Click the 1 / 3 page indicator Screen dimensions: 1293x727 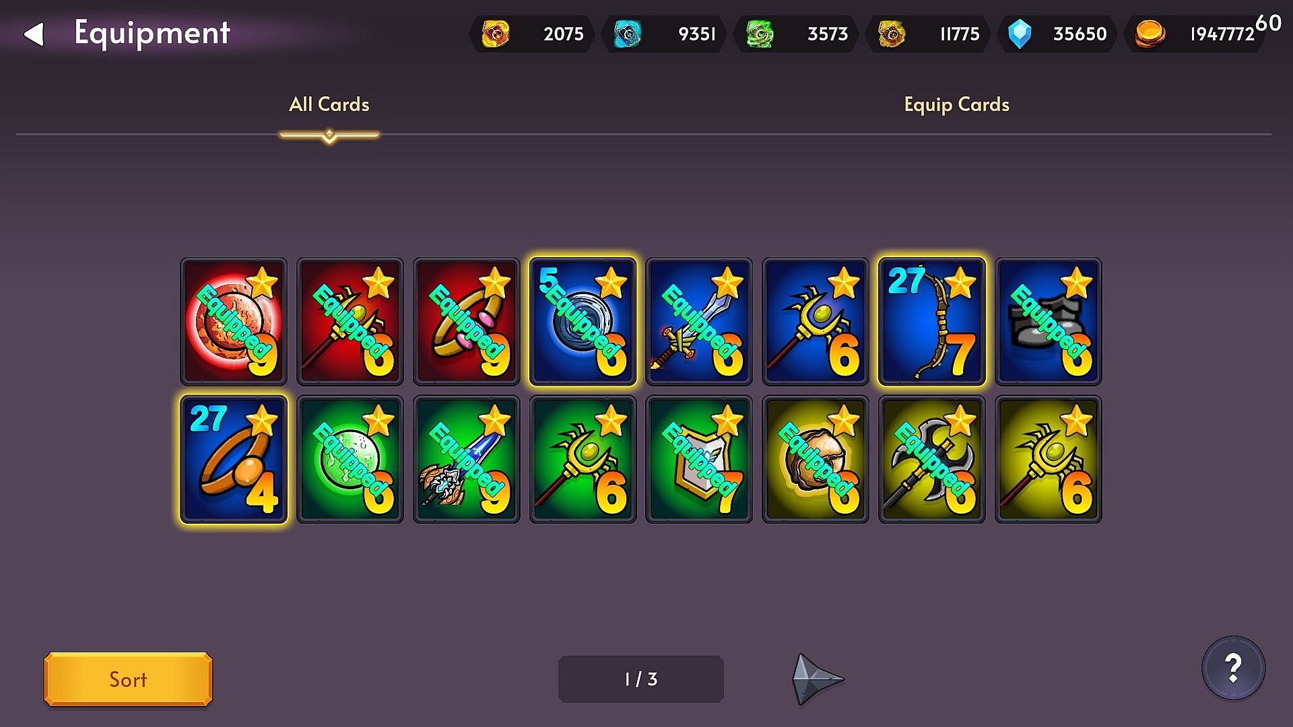641,679
